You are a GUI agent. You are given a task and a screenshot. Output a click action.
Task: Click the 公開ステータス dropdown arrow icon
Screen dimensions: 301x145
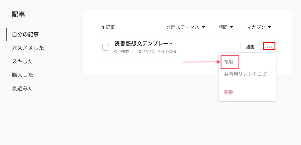point(203,27)
